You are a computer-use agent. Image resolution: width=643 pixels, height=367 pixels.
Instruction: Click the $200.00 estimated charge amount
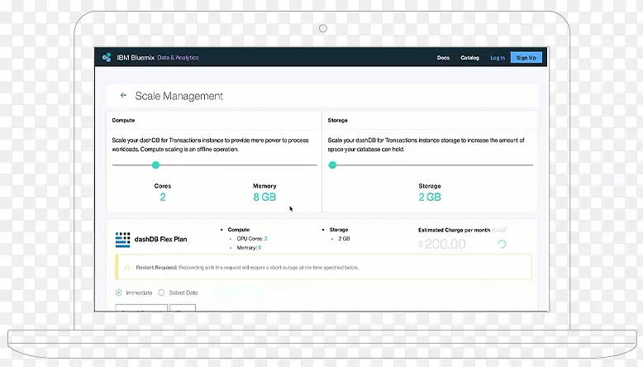click(442, 244)
